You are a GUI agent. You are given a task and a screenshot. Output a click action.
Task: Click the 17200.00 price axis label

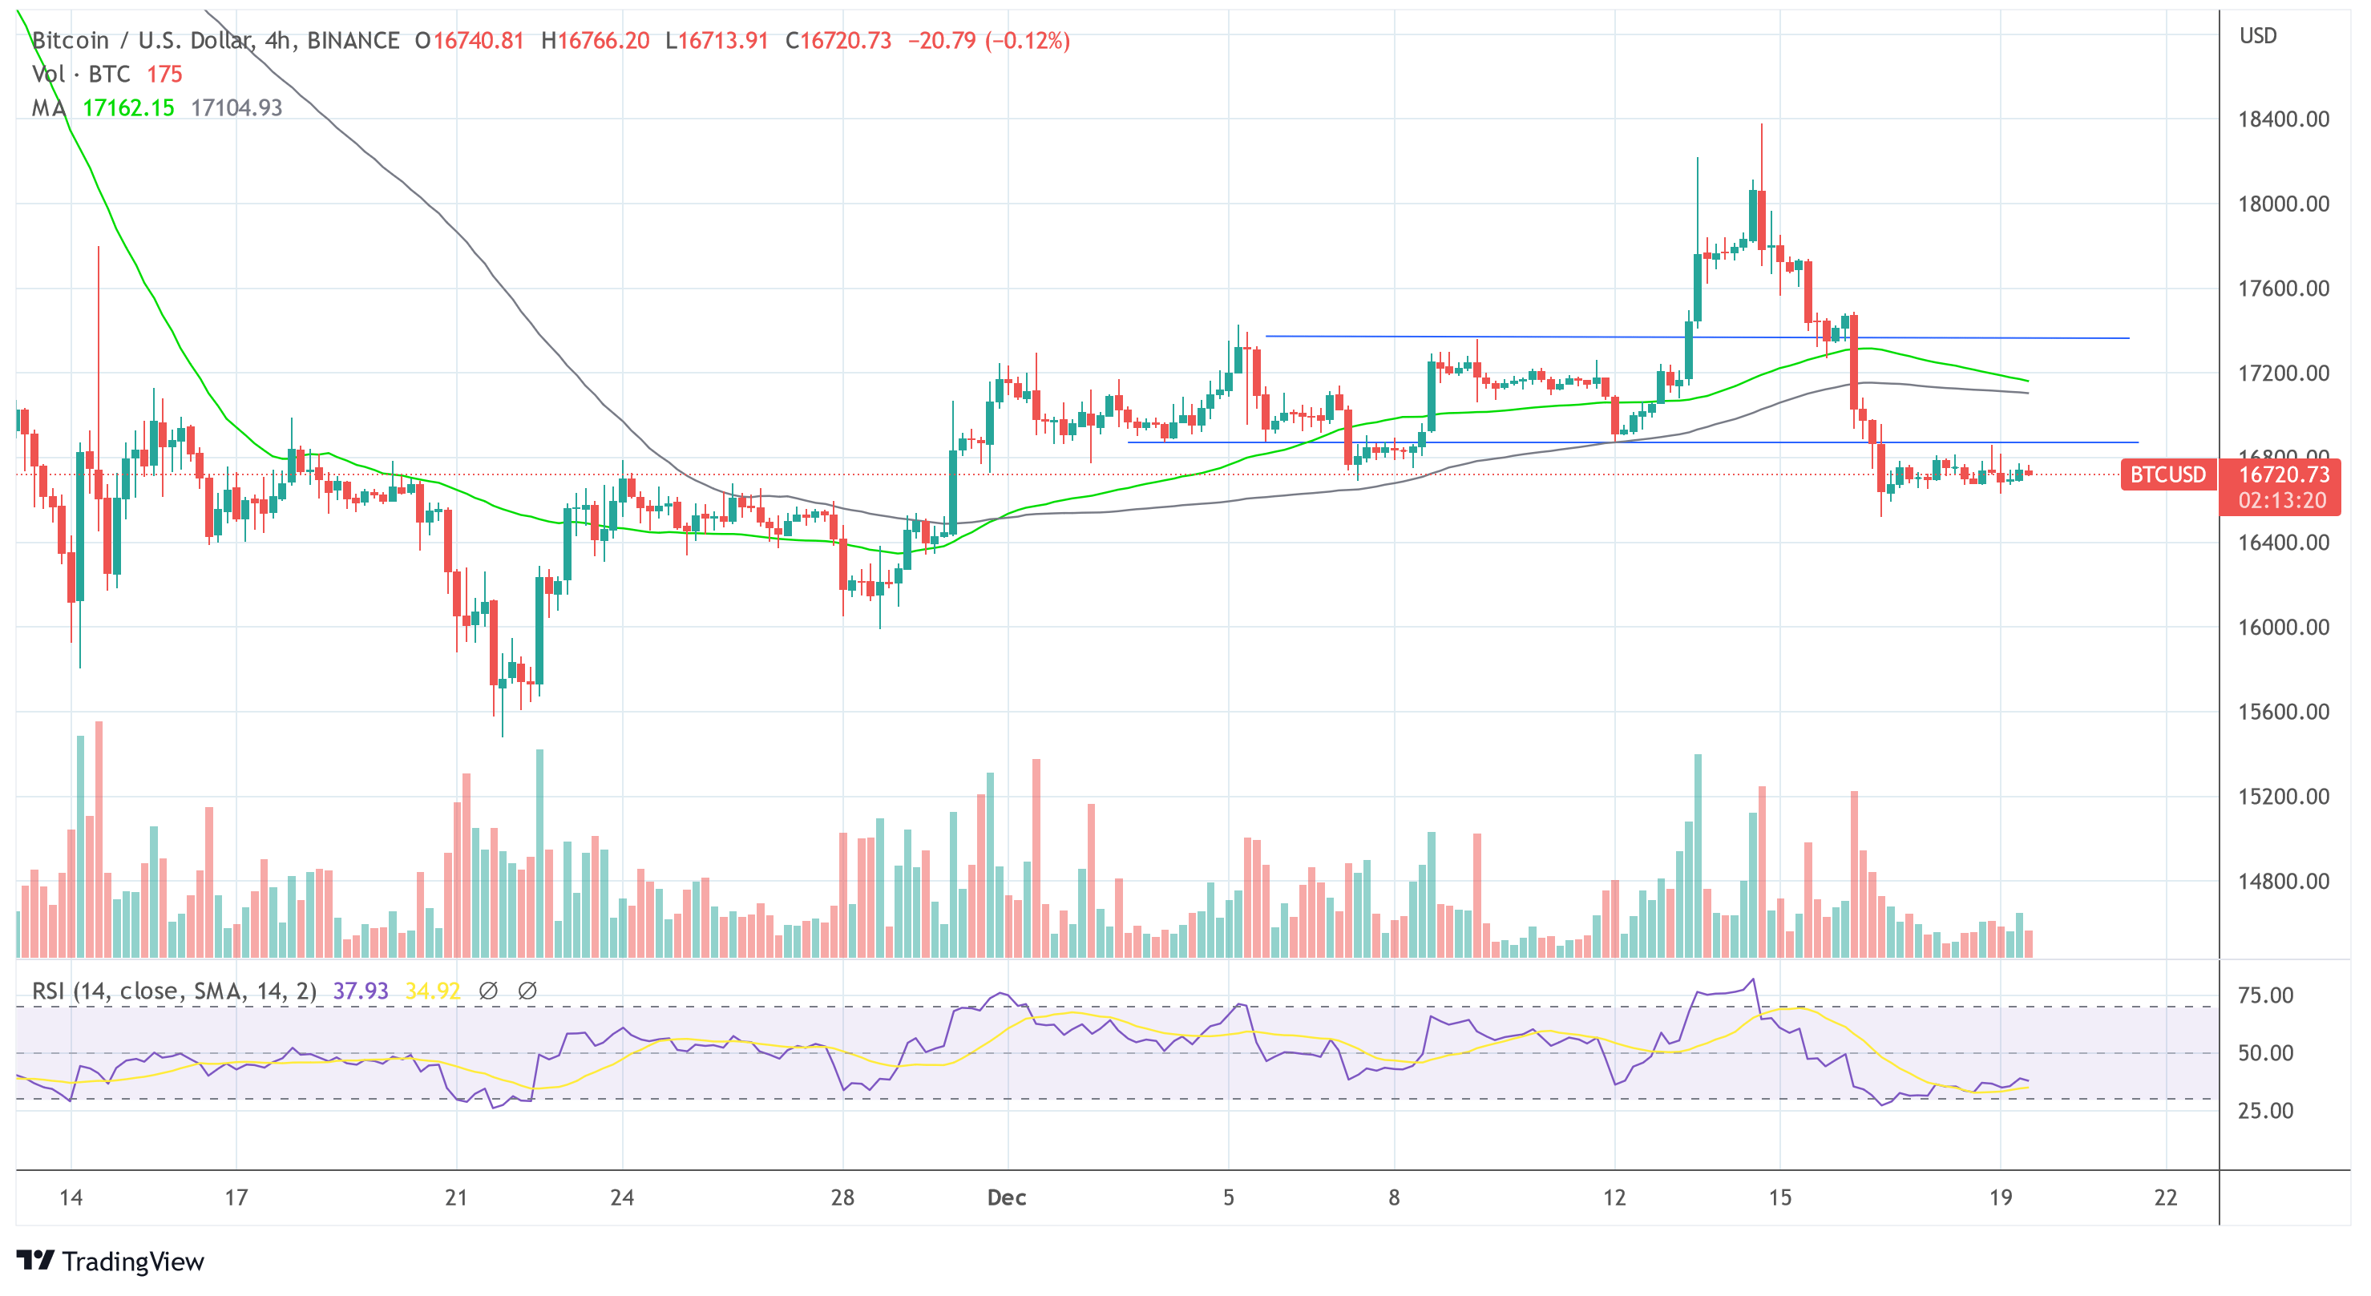2284,373
